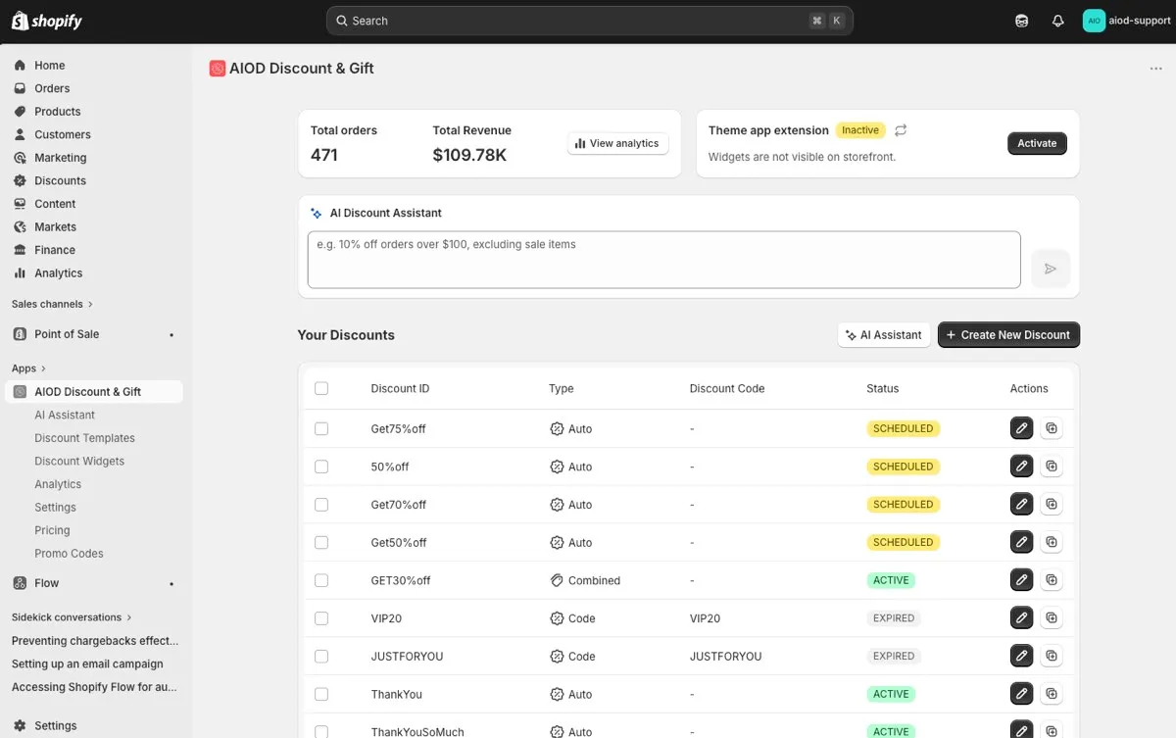This screenshot has width=1176, height=738.
Task: Send the AI Discount Assistant prompt
Action: tap(1051, 269)
